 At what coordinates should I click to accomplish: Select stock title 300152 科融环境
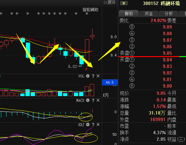pos(161,3)
